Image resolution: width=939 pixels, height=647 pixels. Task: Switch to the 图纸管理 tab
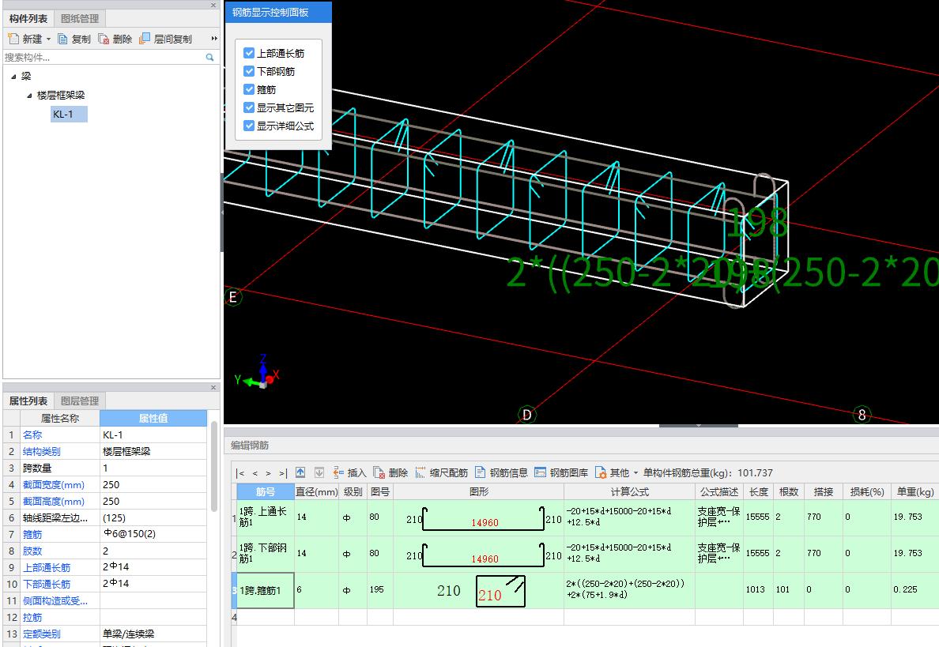[80, 18]
